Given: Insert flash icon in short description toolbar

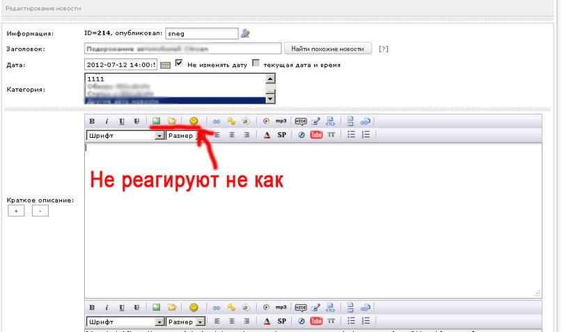Looking at the screenshot, I should (x=302, y=134).
